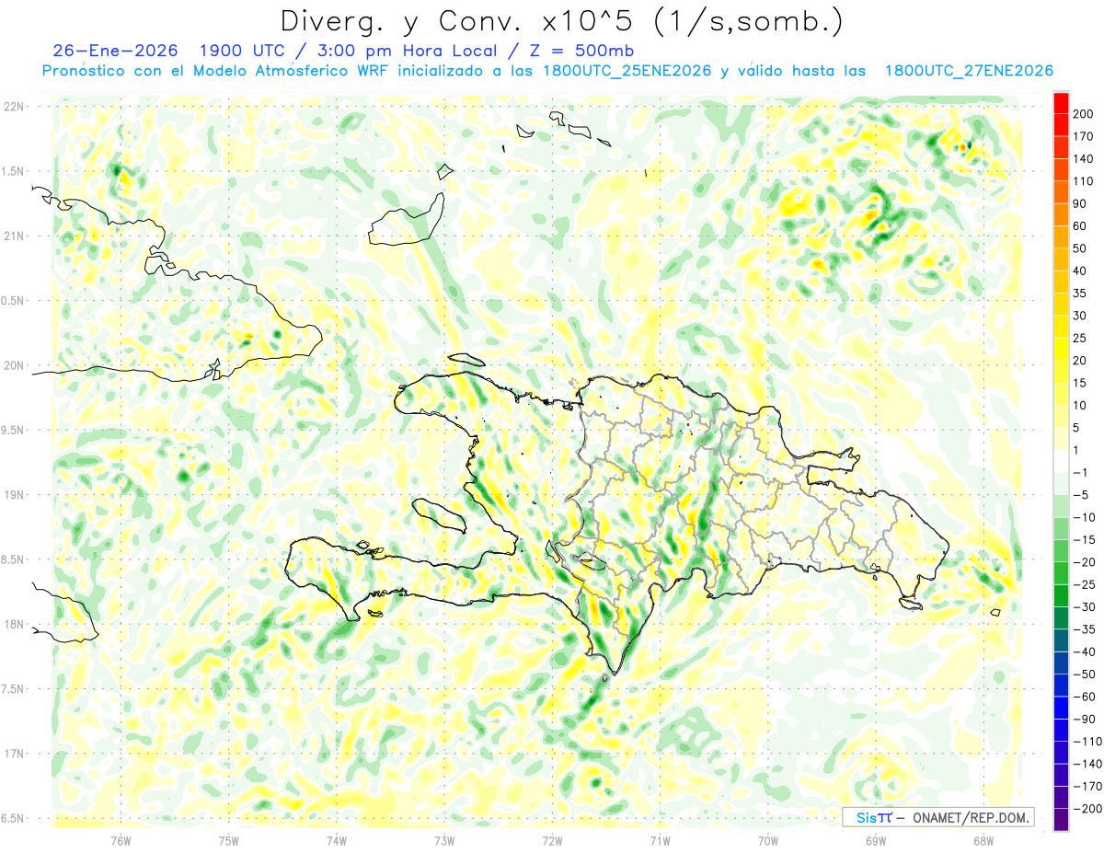Click the '21N' latitude label
This screenshot has height=853, width=1104.
coord(15,236)
